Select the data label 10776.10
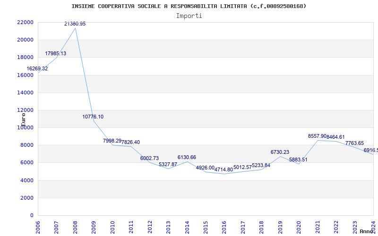The height and width of the screenshot is (236, 378). click(93, 117)
